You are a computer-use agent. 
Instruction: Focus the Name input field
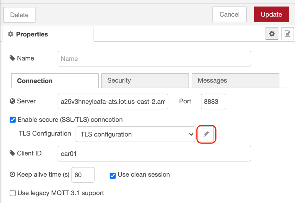[154, 59]
